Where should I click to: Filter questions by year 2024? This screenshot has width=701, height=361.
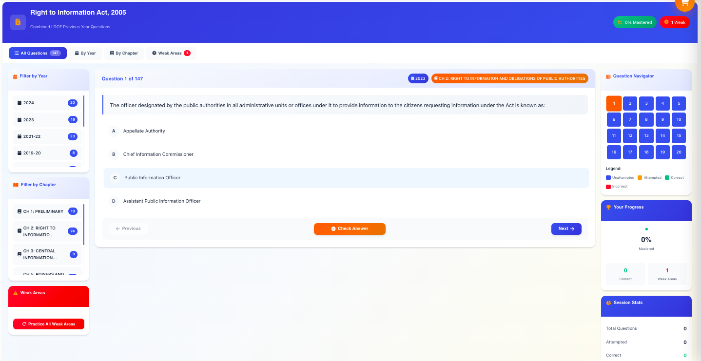(47, 103)
